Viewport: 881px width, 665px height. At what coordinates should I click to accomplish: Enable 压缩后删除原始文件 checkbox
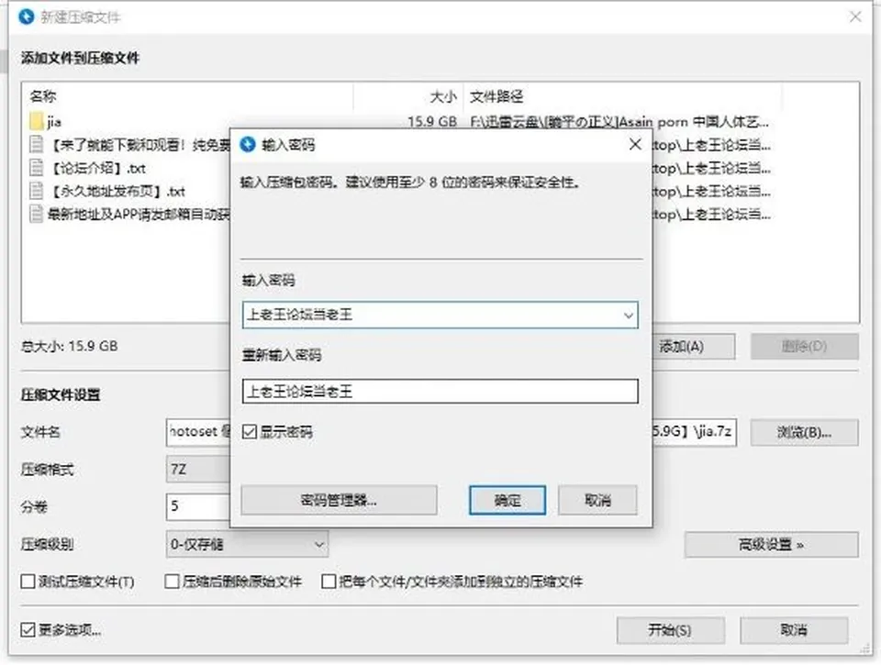172,582
